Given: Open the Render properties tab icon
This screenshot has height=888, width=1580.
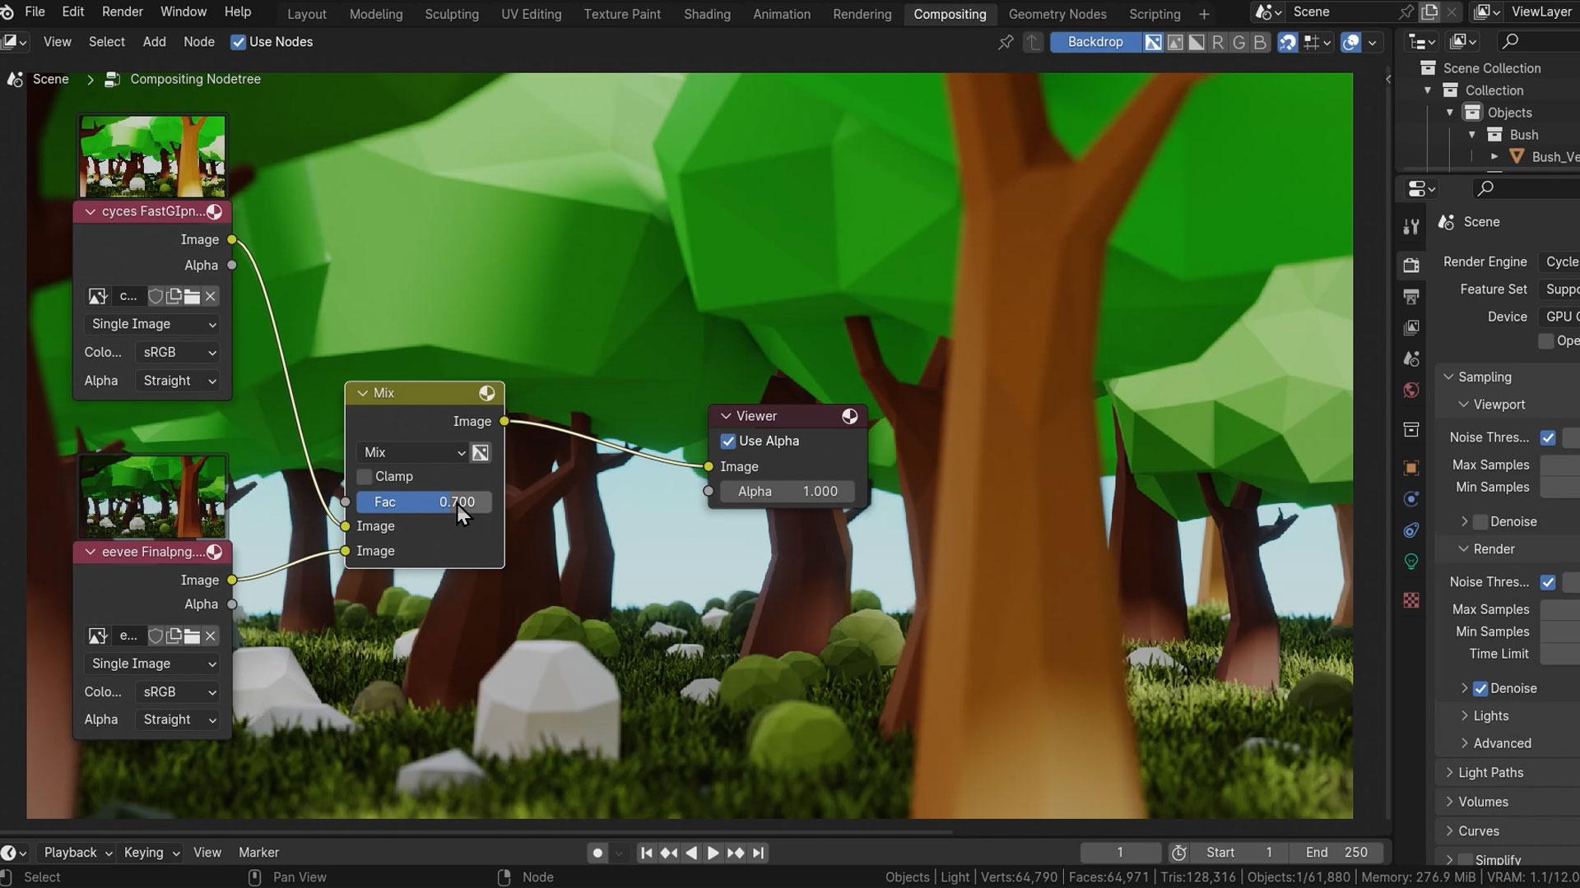Looking at the screenshot, I should tap(1411, 265).
